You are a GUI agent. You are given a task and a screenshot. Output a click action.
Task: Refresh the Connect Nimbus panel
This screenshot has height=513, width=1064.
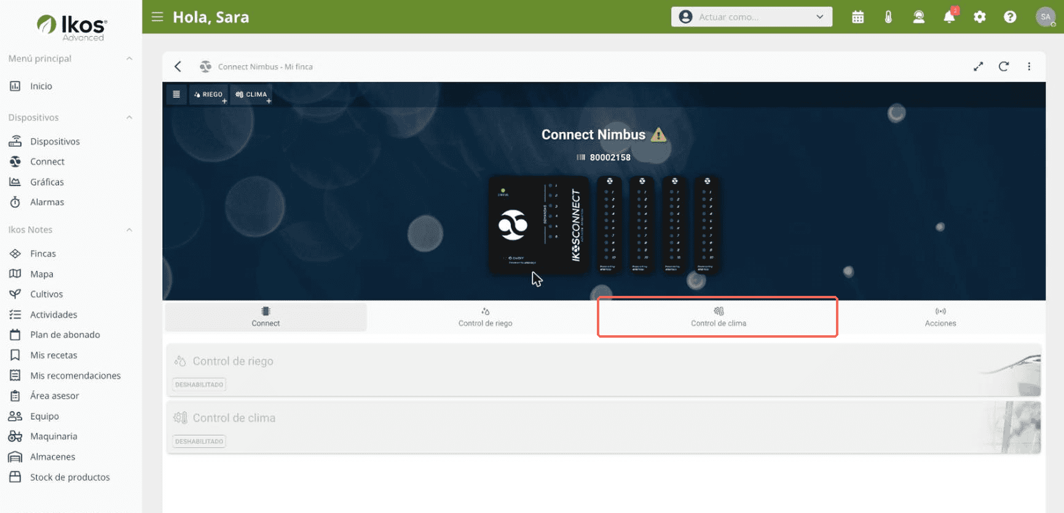tap(1004, 66)
